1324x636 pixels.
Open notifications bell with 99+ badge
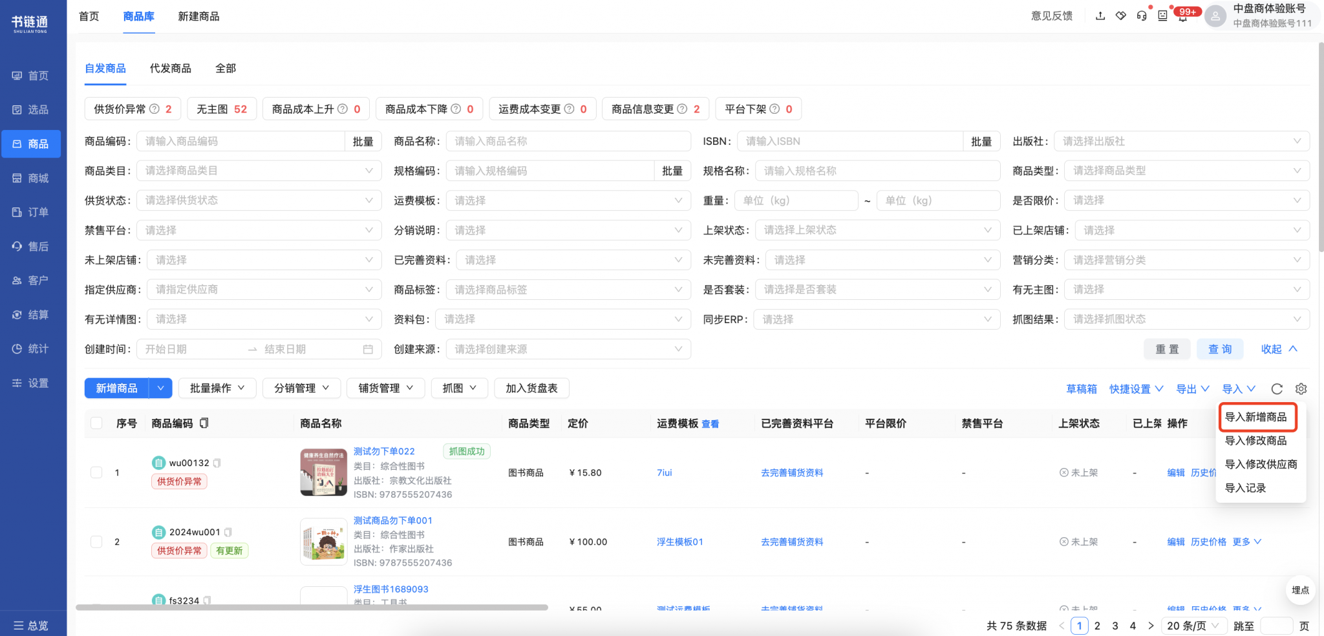tap(1183, 16)
